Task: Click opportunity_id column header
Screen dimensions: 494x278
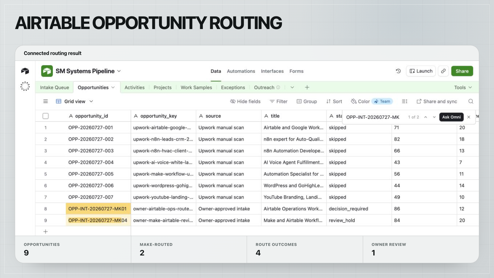Action: (x=98, y=116)
